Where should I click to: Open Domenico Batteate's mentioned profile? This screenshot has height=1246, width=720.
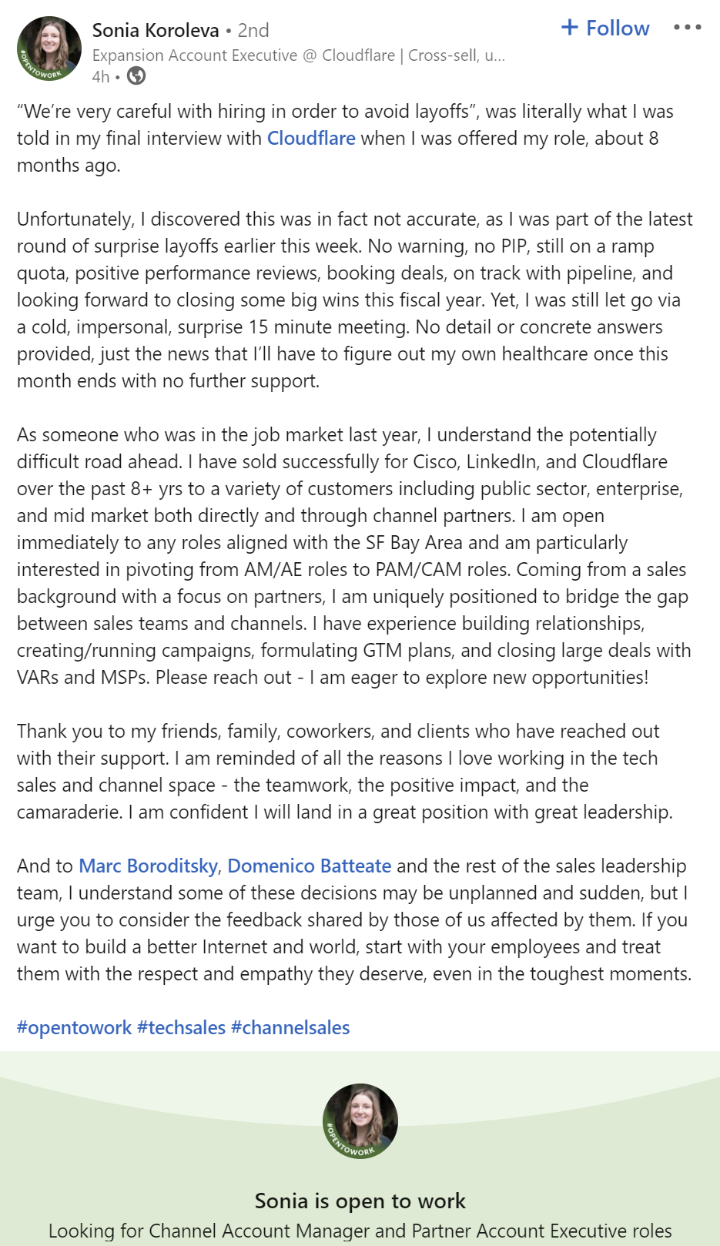click(310, 866)
